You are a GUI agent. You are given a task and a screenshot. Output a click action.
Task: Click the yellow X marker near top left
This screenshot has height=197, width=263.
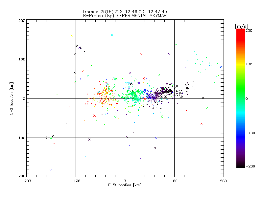(72, 35)
